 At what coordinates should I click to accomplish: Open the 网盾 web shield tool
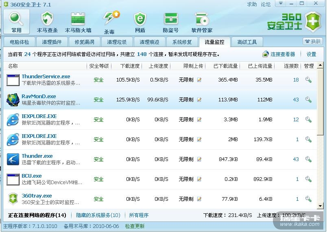pos(140,22)
